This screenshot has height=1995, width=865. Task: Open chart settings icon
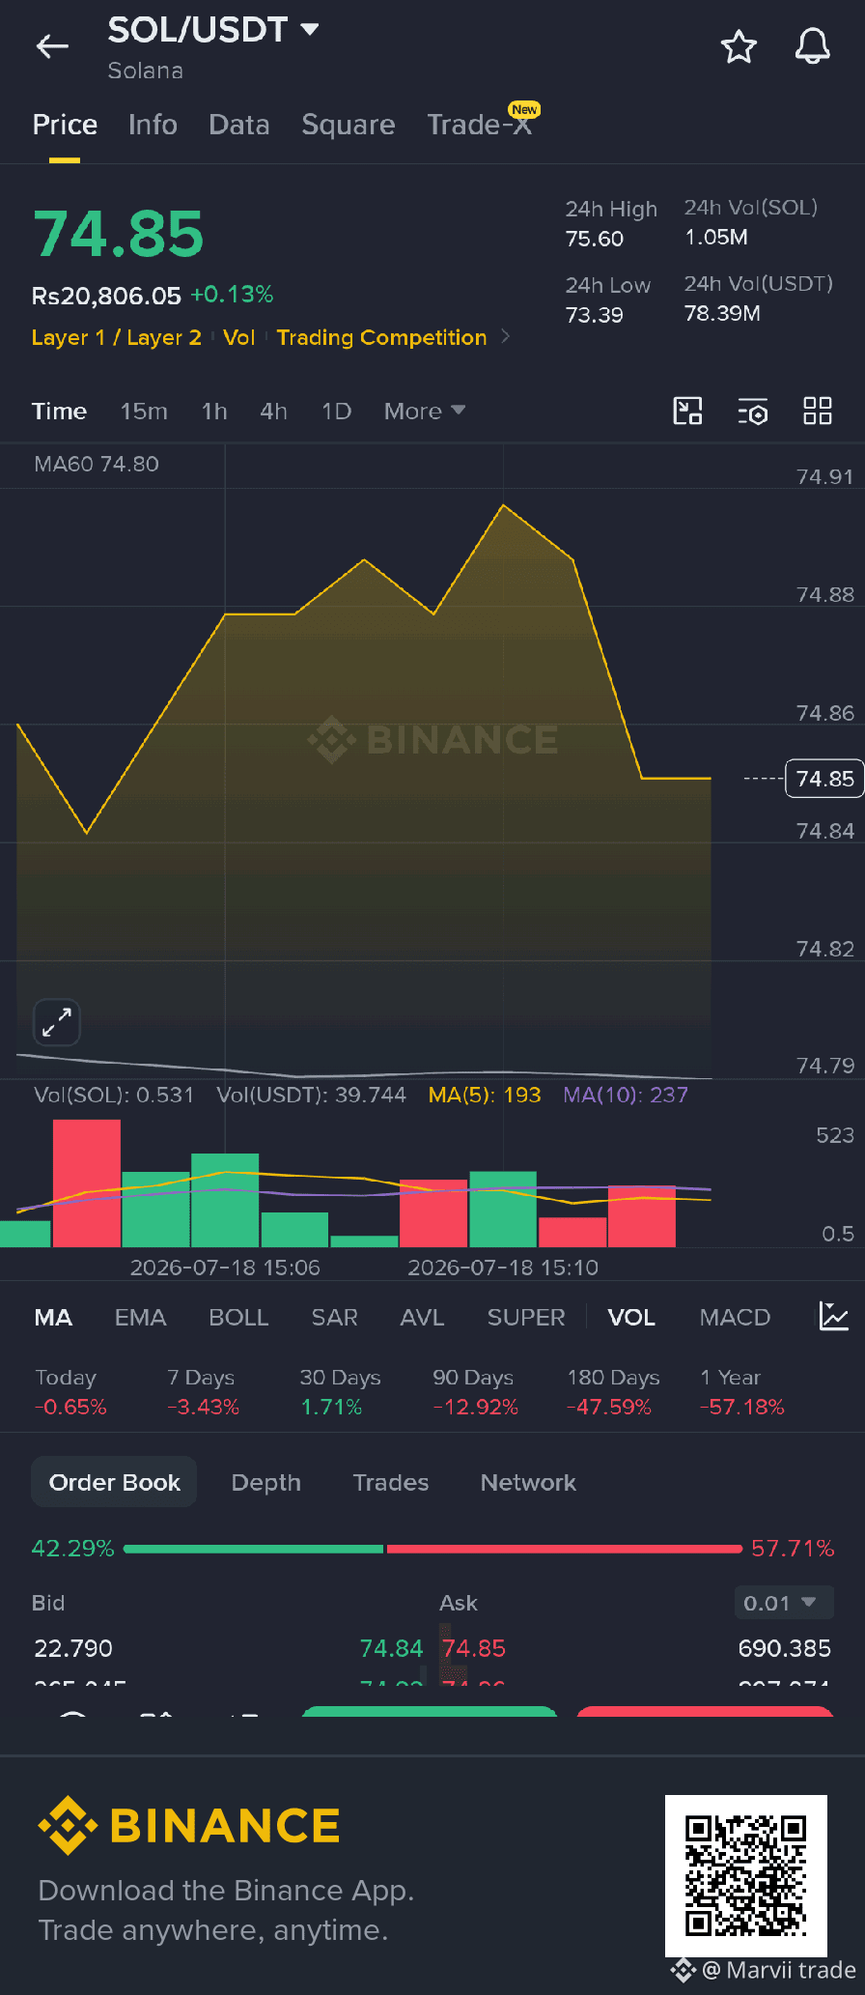click(x=753, y=412)
